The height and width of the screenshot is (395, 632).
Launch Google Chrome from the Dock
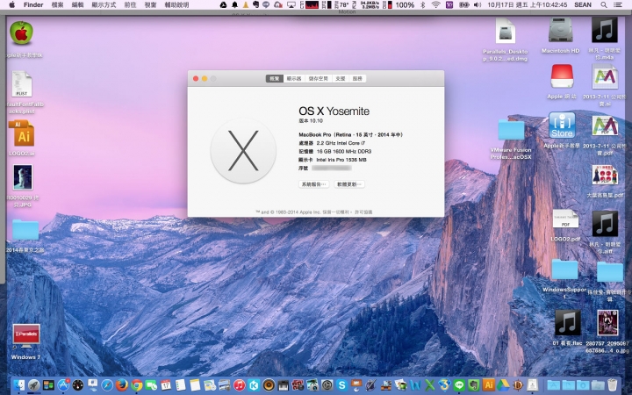(x=136, y=385)
